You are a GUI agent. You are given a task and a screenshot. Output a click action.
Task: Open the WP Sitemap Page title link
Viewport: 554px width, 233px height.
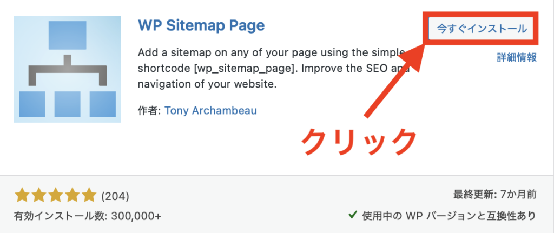point(201,25)
